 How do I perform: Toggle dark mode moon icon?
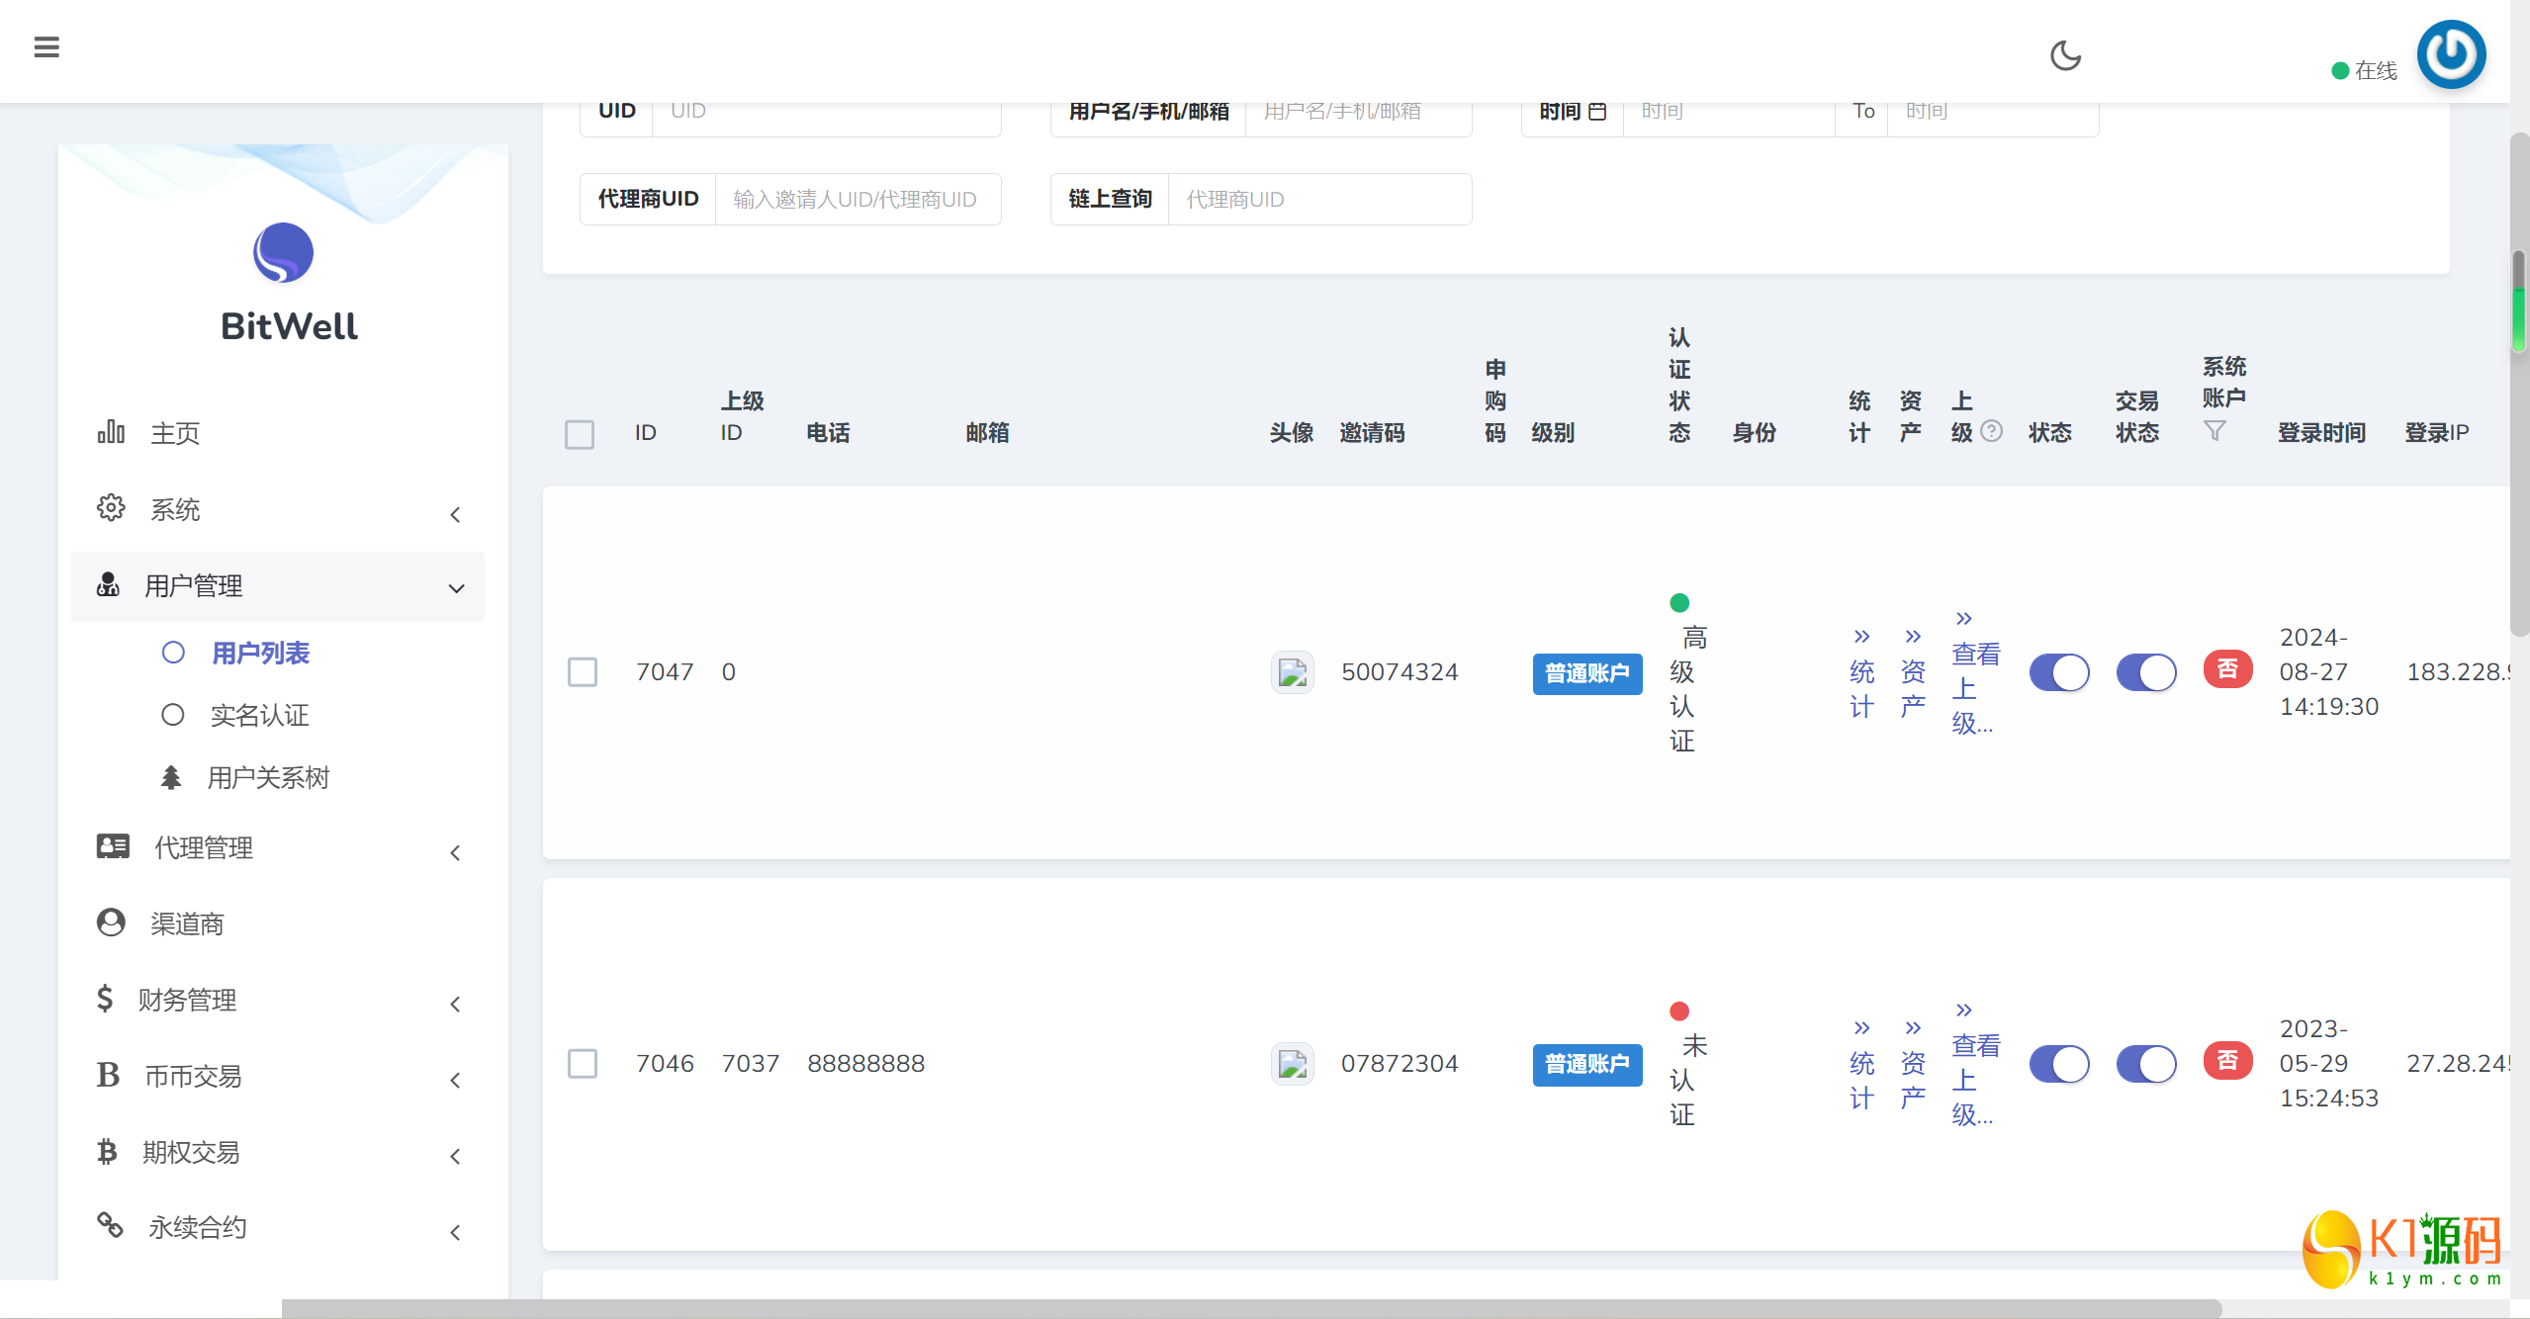[x=2065, y=55]
